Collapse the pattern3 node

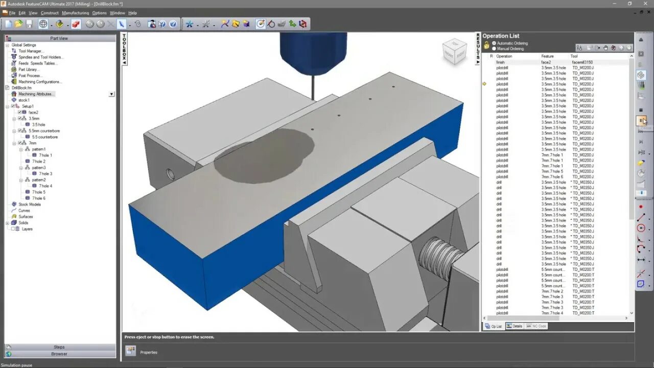[x=21, y=168]
